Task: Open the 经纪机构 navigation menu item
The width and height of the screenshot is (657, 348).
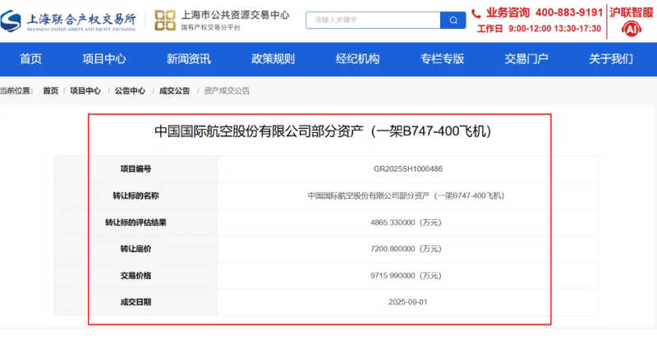Action: 357,59
